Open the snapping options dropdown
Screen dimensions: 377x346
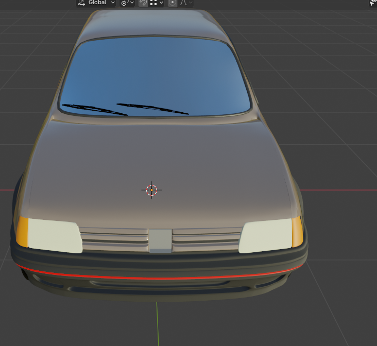point(156,3)
